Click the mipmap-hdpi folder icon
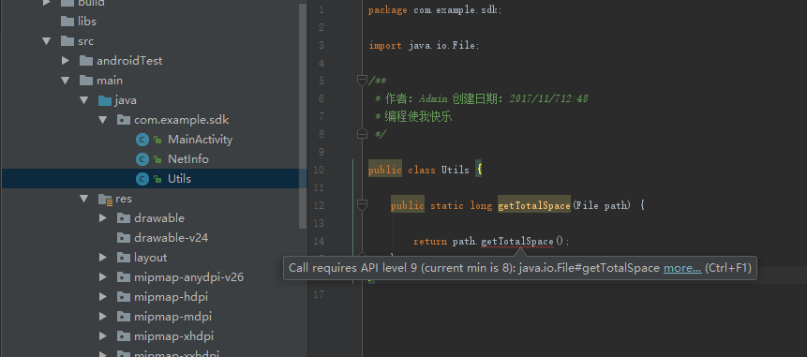The width and height of the screenshot is (807, 357). pyautogui.click(x=124, y=297)
